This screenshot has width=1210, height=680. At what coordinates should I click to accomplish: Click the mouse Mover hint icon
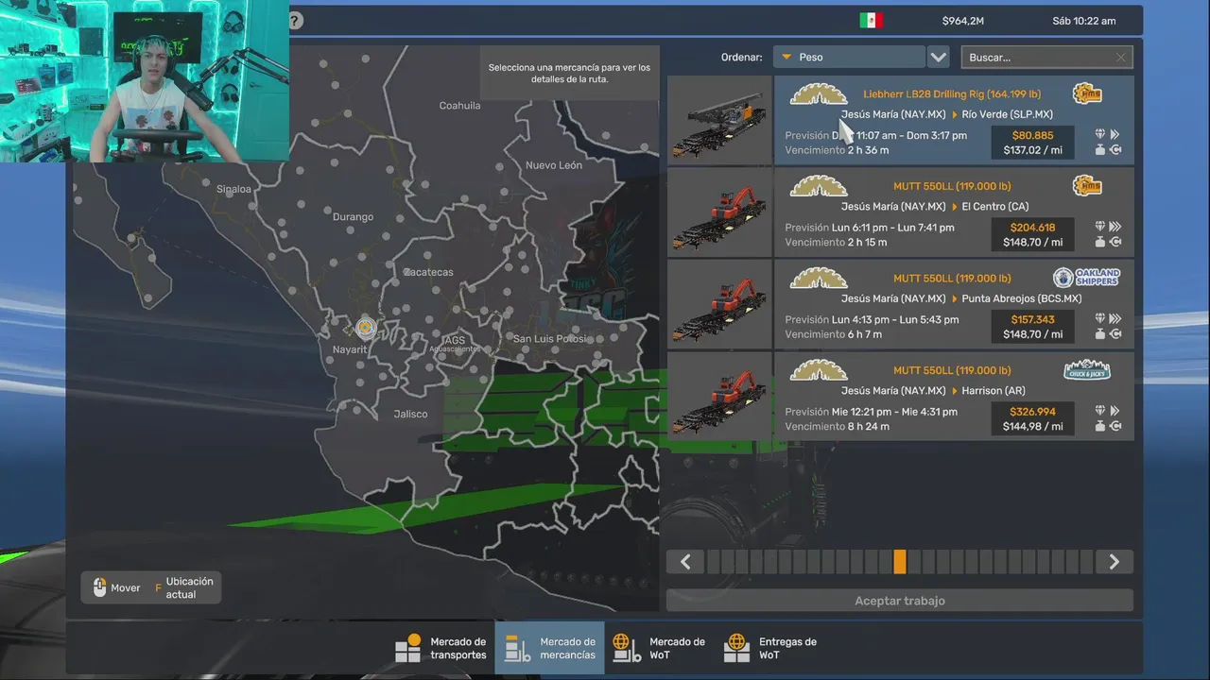[x=99, y=587]
